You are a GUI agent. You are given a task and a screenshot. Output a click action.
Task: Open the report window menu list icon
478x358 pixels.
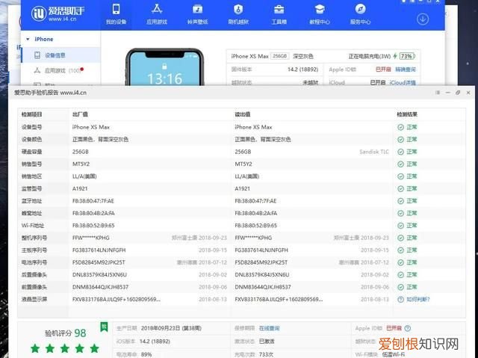pyautogui.click(x=438, y=93)
